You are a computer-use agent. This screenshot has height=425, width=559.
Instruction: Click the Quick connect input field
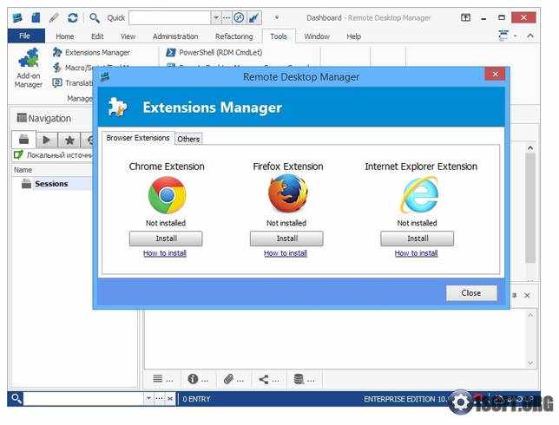(170, 17)
